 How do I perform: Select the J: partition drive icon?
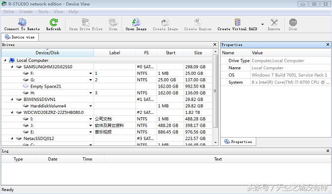point(26,126)
